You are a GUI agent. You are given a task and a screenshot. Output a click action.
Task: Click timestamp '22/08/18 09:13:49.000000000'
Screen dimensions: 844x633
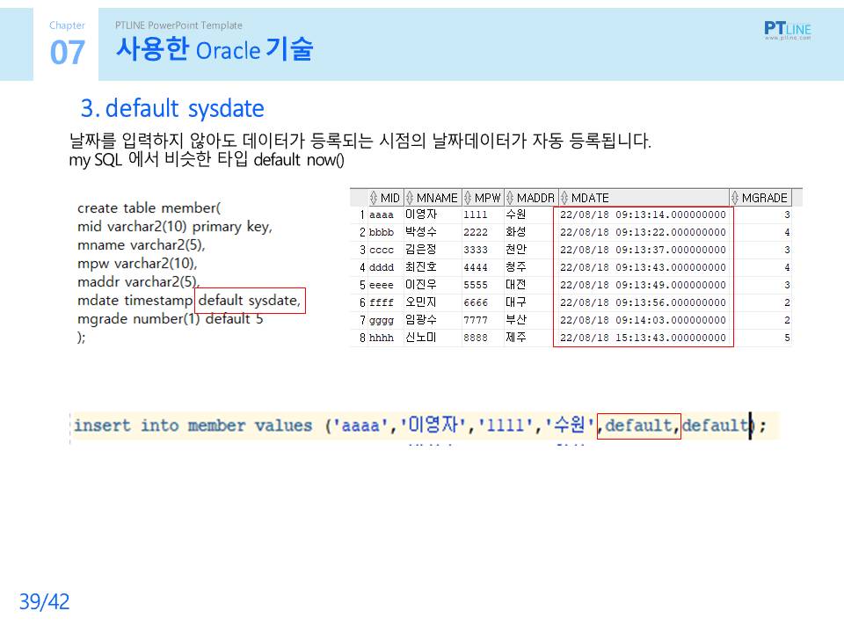tap(643, 285)
